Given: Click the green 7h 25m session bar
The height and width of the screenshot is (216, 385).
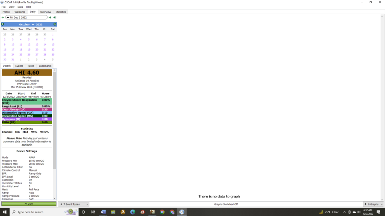Looking at the screenshot, I should pos(29,204).
